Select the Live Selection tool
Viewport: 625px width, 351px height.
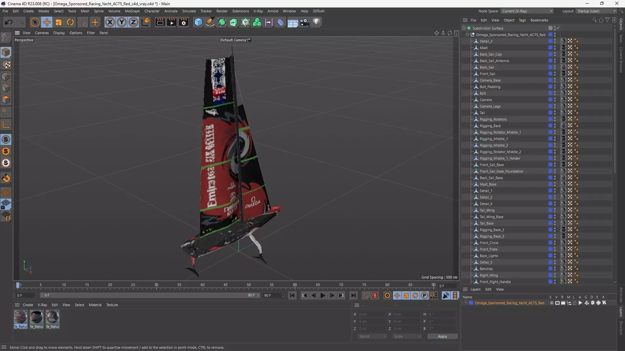(35, 22)
